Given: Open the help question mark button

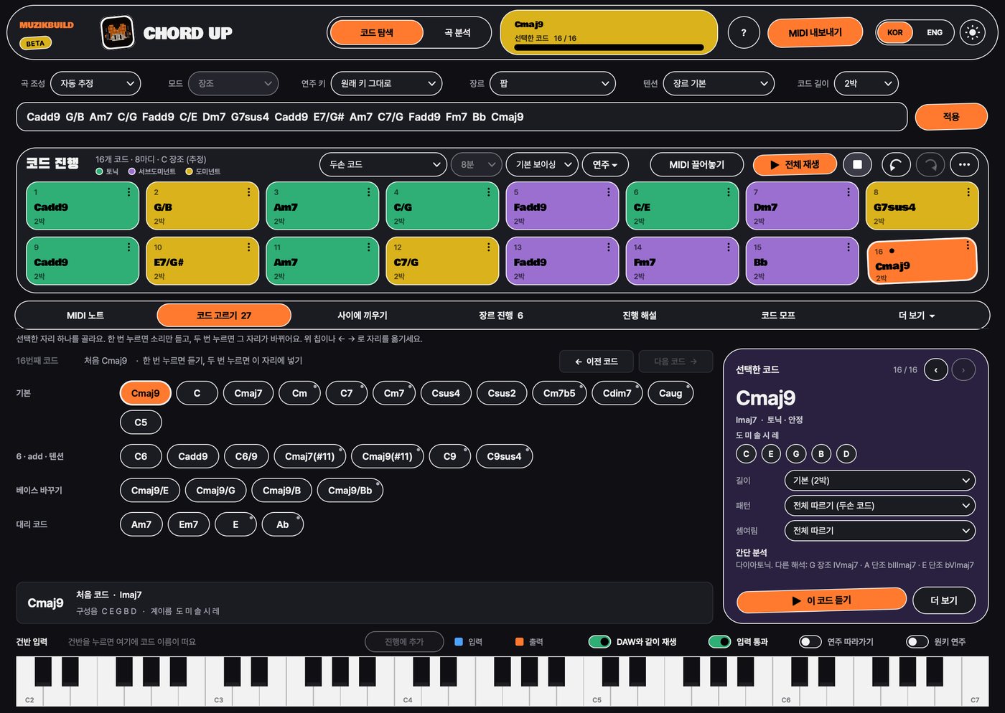Looking at the screenshot, I should click(744, 33).
